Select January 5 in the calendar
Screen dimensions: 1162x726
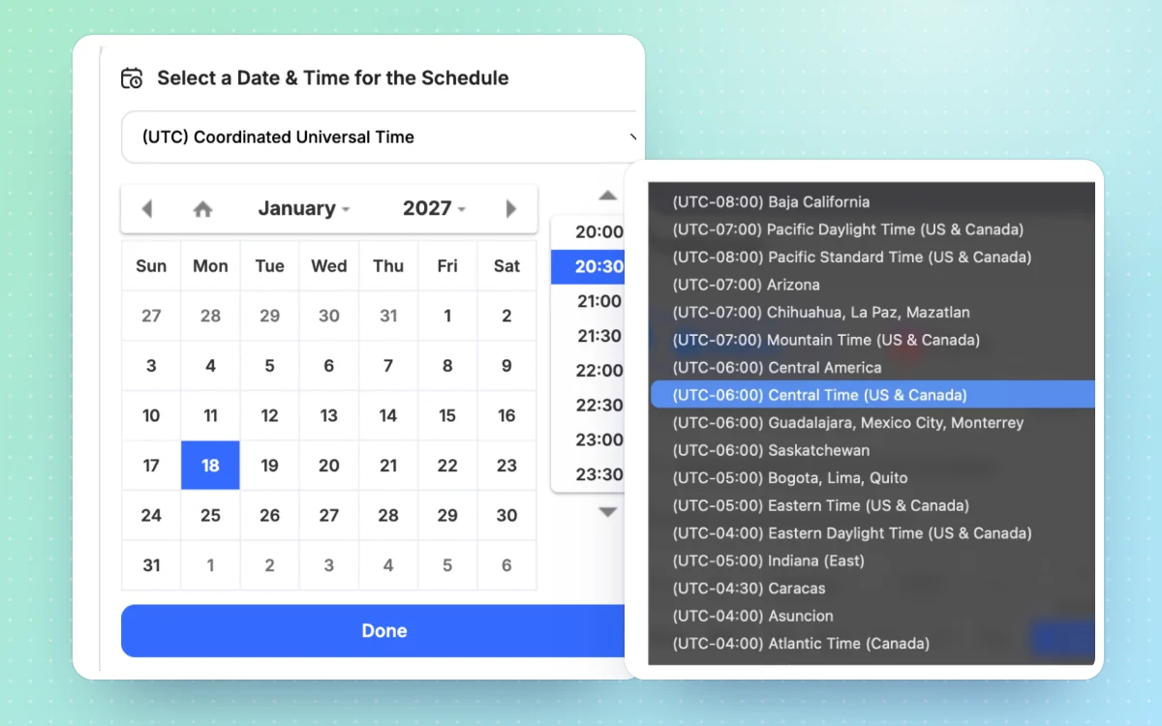pos(270,366)
